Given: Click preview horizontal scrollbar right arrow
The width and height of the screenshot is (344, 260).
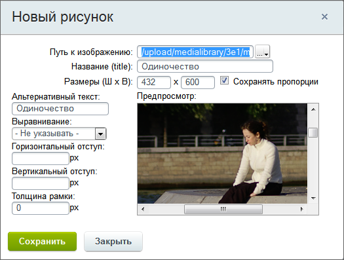Looking at the screenshot, I should click(302, 209).
